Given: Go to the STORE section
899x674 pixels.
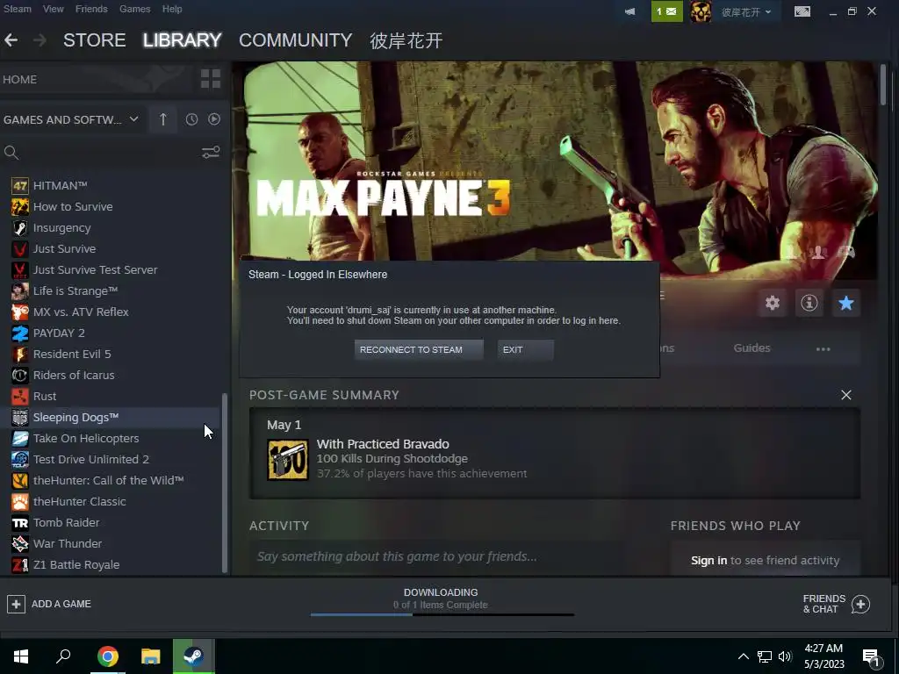Looking at the screenshot, I should [x=95, y=40].
